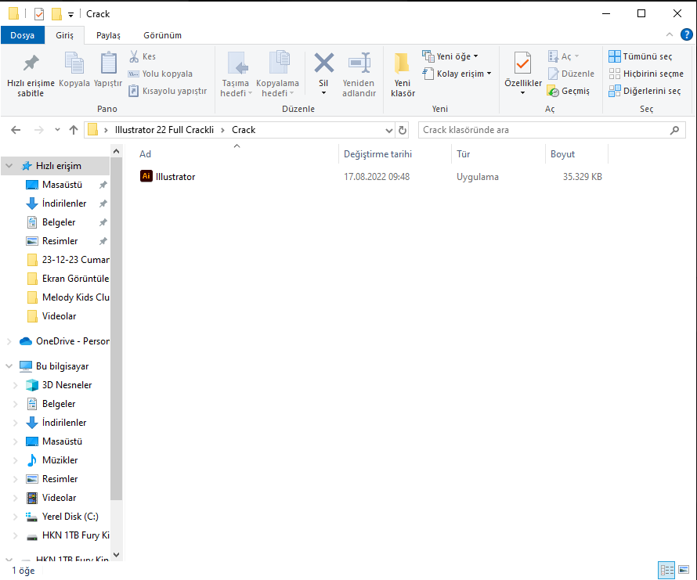Click Düzenle in the Aç group
This screenshot has height=580, width=697.
(571, 74)
